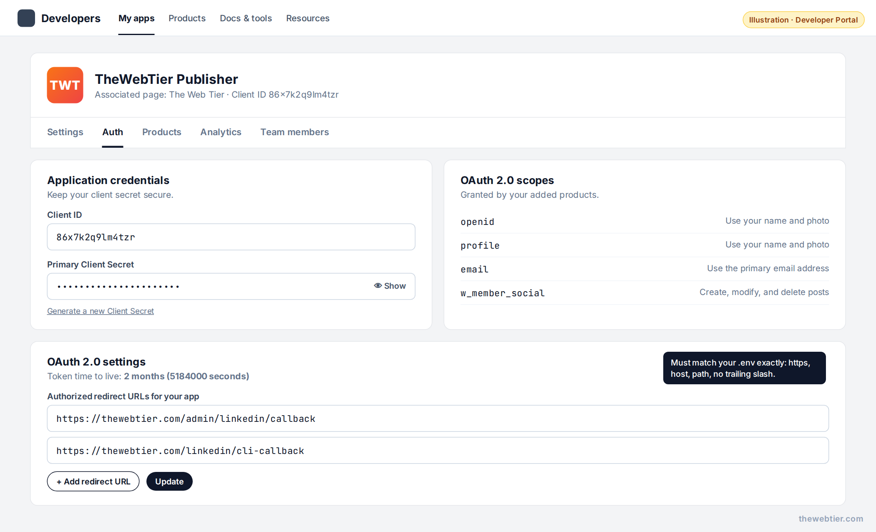Open the Team members tab
876x532 pixels.
tap(295, 132)
